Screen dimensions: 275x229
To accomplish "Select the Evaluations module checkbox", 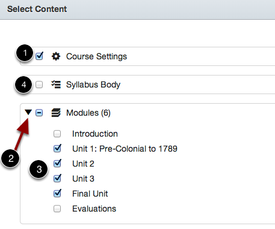I will pos(57,209).
